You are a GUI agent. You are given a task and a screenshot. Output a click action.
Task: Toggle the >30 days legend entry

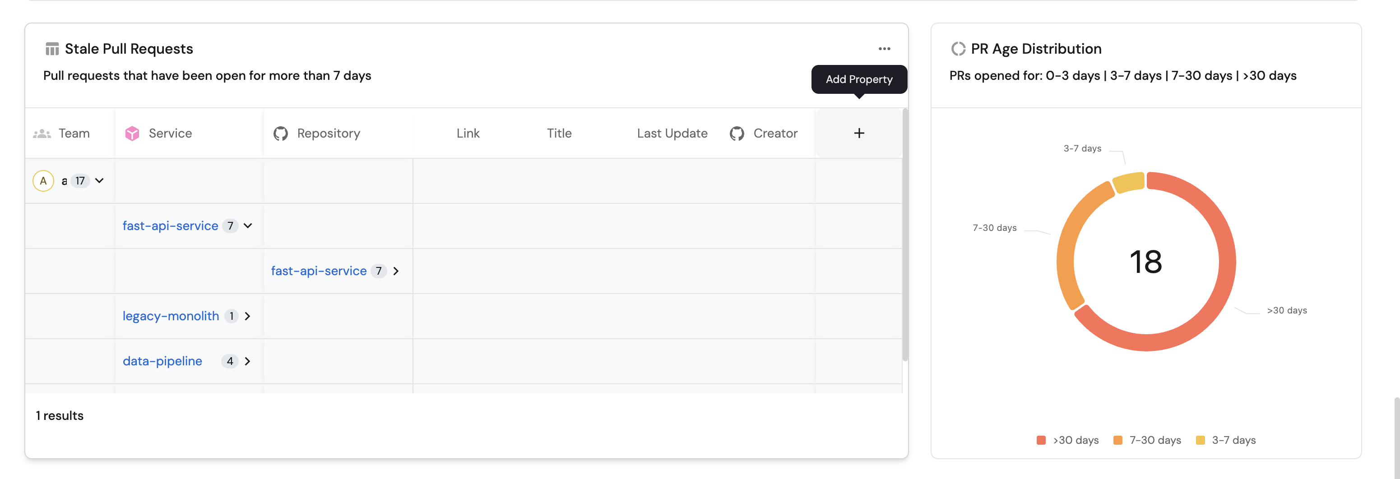(x=1068, y=440)
